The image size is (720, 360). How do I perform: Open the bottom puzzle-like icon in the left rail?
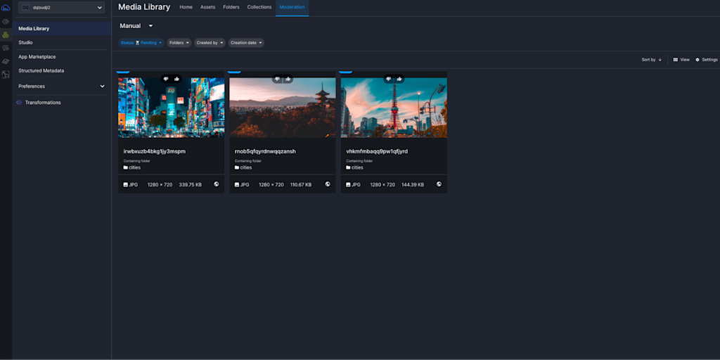click(6, 75)
